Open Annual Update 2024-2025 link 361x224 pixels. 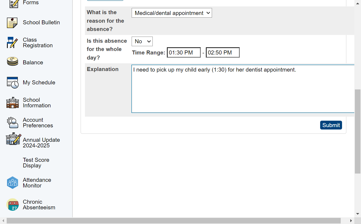pos(41,143)
